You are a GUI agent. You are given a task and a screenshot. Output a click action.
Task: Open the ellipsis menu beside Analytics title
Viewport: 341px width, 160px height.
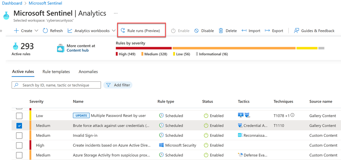click(x=116, y=13)
